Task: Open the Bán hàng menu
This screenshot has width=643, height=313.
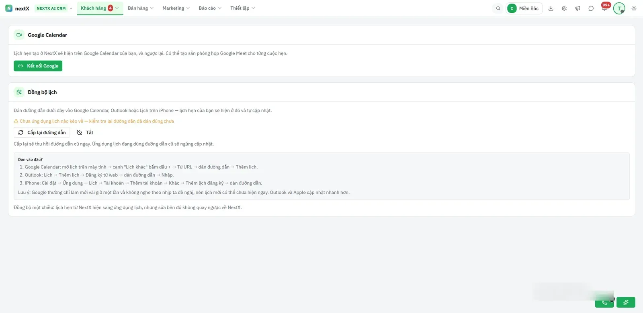Action: 140,8
